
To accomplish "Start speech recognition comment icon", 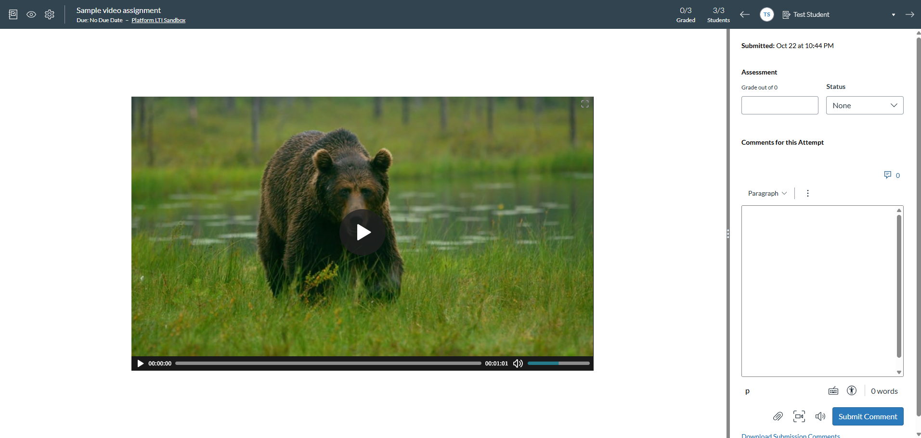I will point(820,416).
